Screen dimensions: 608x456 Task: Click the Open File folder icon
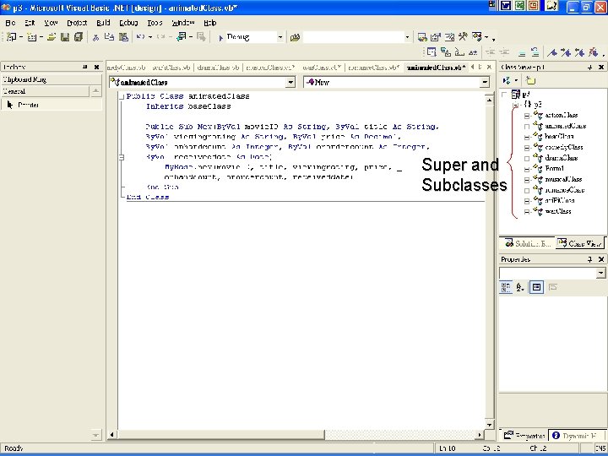52,37
